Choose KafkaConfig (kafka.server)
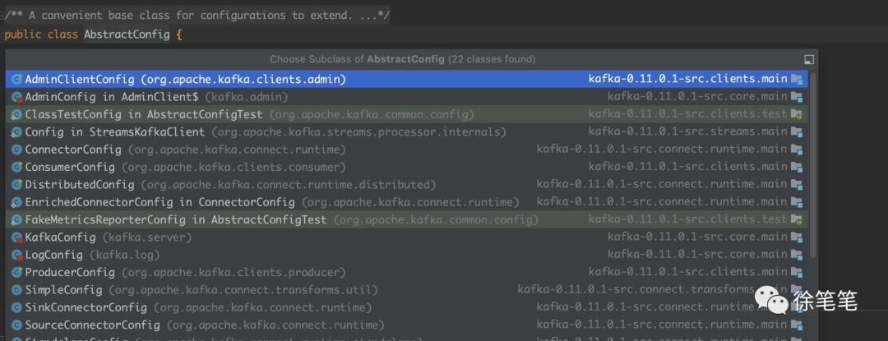Viewport: 888px width, 341px height. coord(407,237)
